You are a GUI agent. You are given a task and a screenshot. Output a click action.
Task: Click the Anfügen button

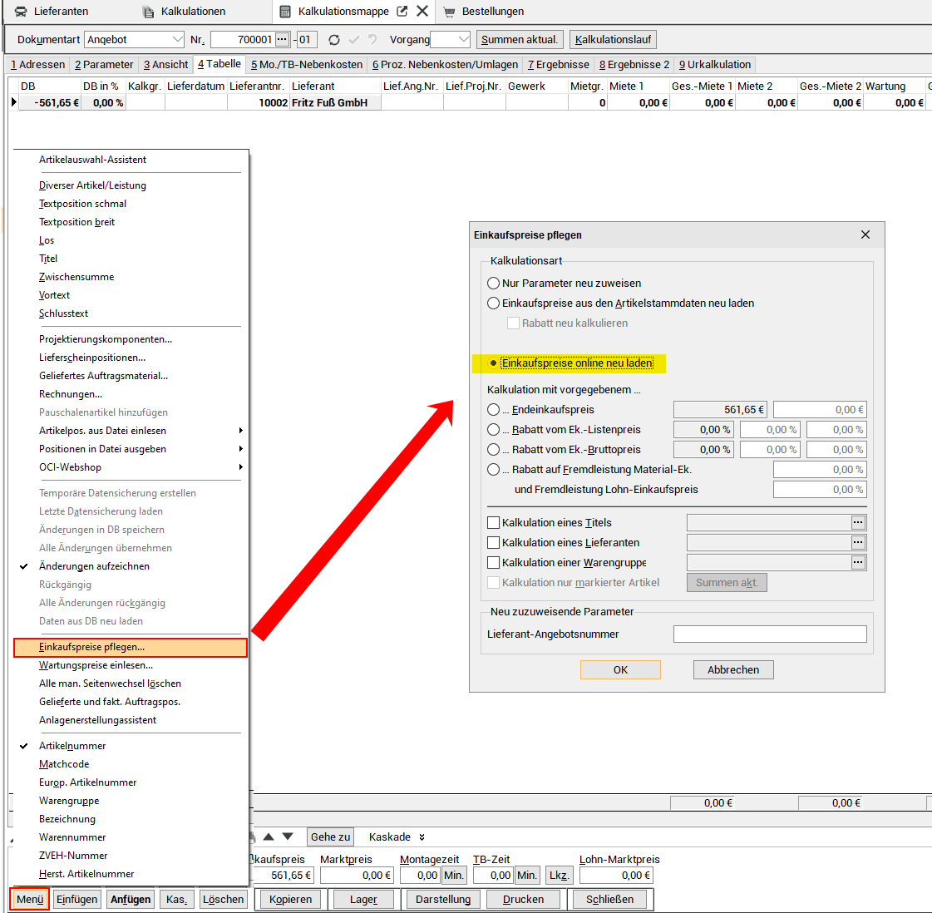click(131, 900)
